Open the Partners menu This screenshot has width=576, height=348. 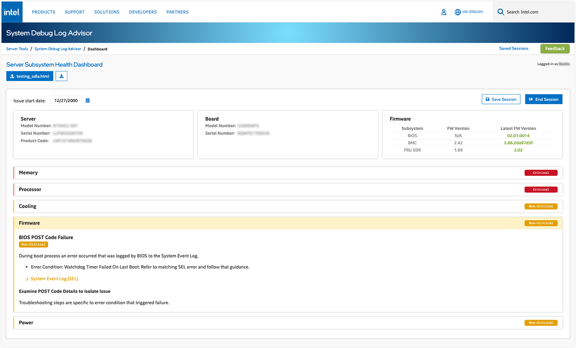point(178,12)
